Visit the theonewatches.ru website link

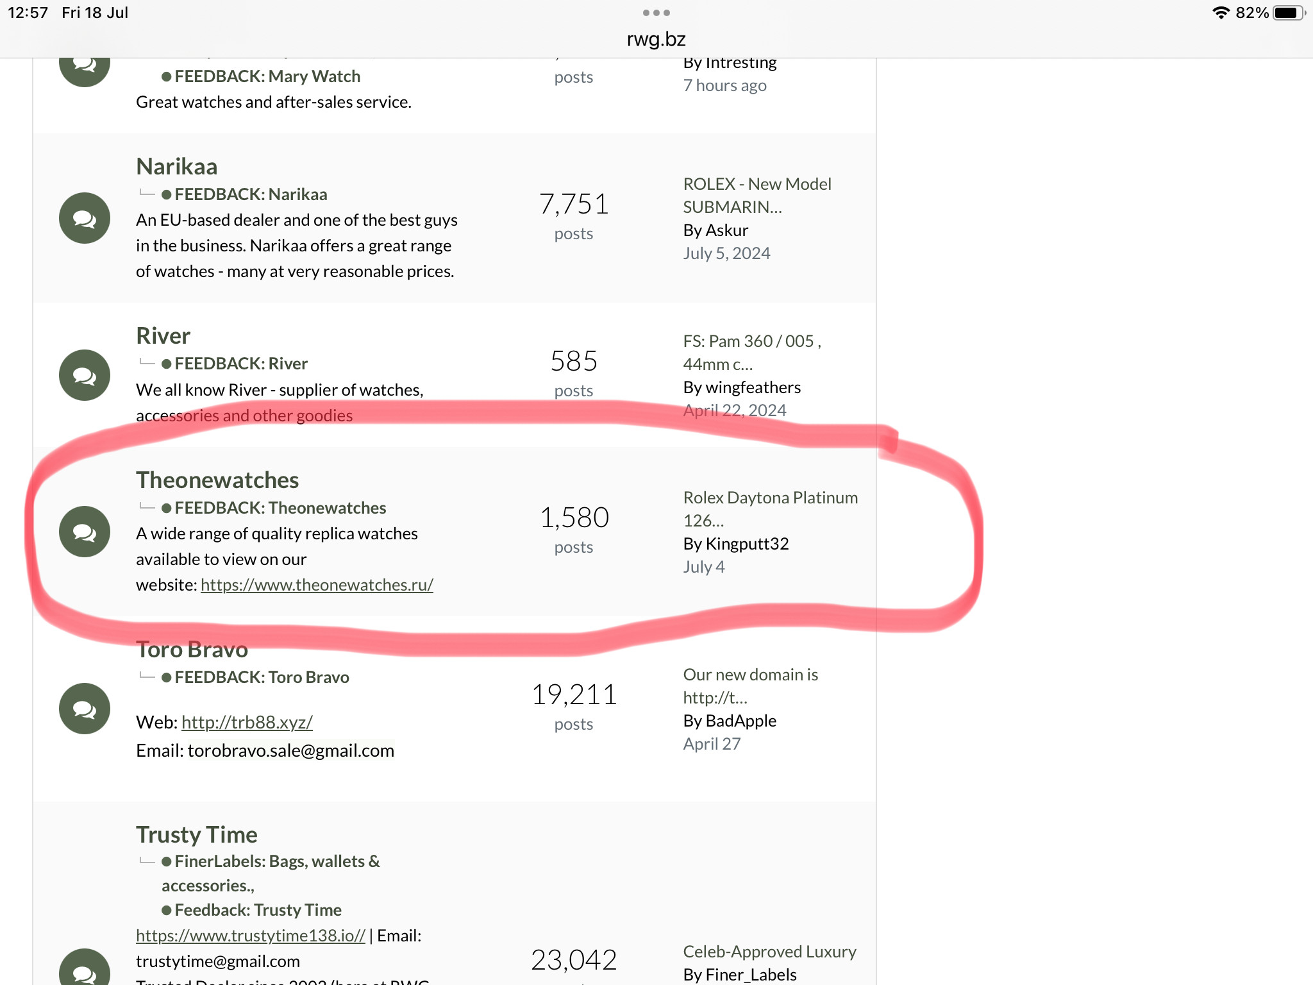[317, 585]
